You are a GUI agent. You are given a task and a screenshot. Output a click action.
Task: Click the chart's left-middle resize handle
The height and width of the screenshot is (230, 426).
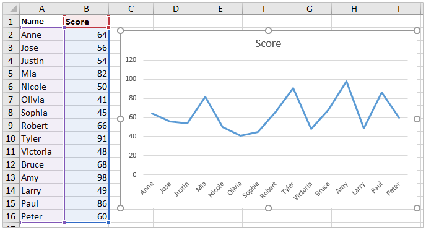coord(120,119)
